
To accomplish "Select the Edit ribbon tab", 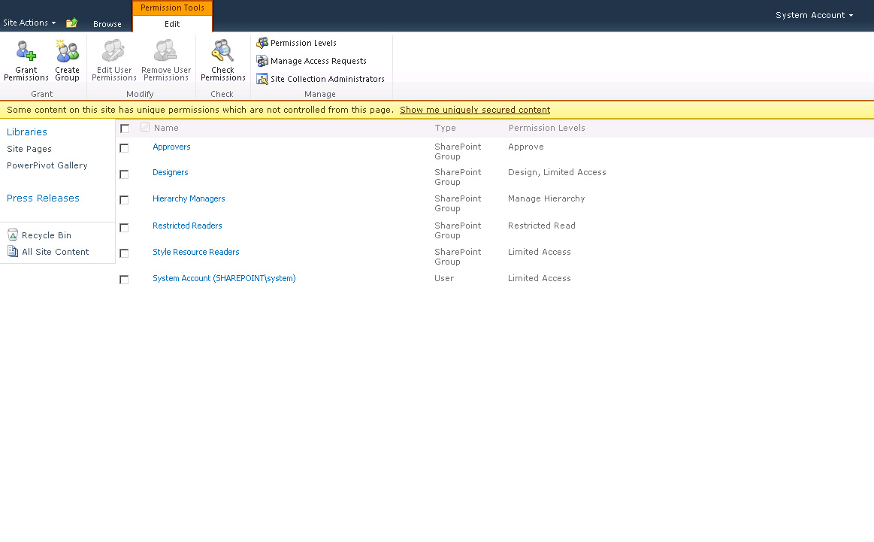I will 172,24.
